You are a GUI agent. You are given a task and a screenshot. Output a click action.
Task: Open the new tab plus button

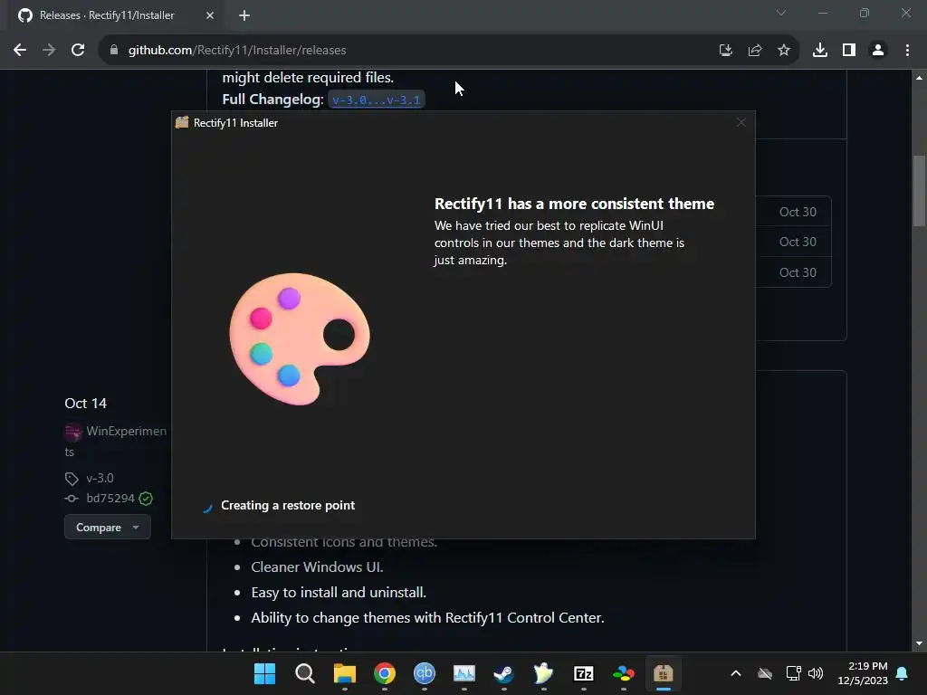244,15
